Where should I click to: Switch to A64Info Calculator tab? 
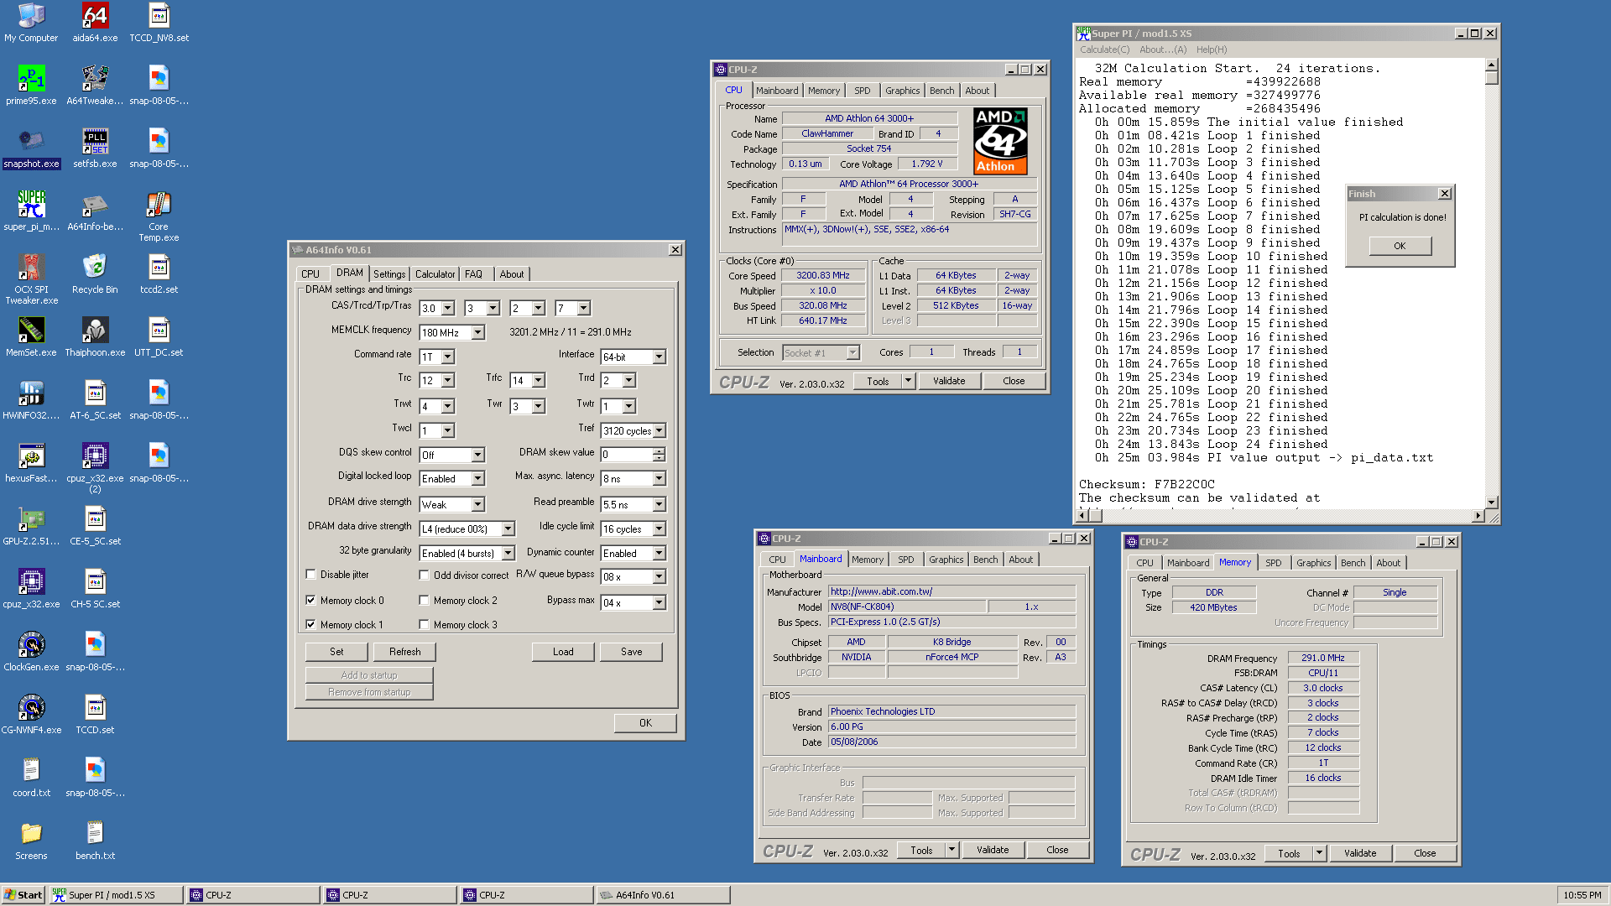point(435,274)
